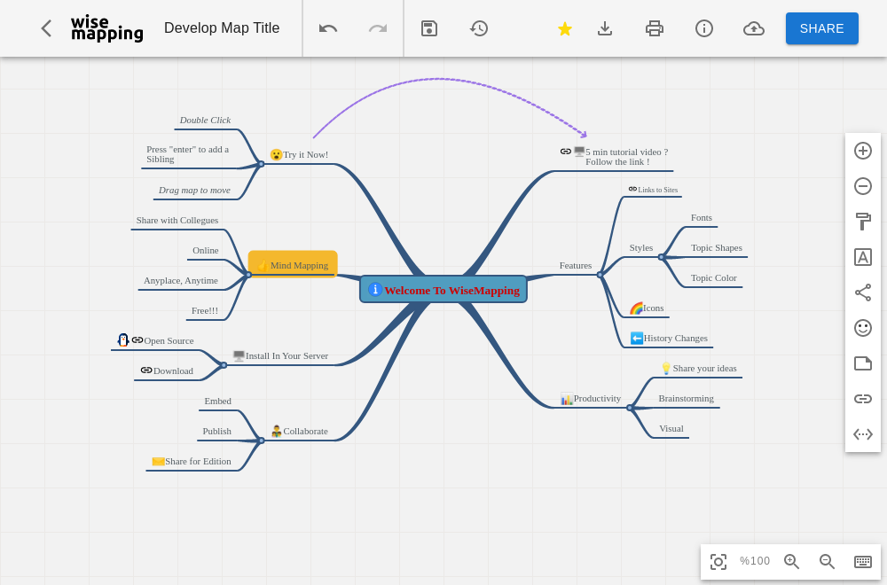
Task: Select the Fonts topic
Action: pyautogui.click(x=702, y=218)
